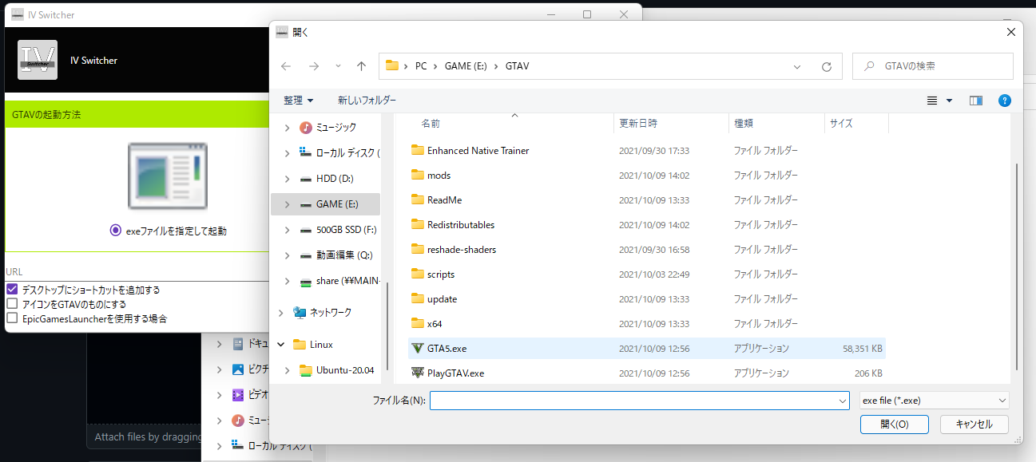Select the exeファイルを指定して起動 radio button
Image resolution: width=1036 pixels, height=462 pixels.
116,231
